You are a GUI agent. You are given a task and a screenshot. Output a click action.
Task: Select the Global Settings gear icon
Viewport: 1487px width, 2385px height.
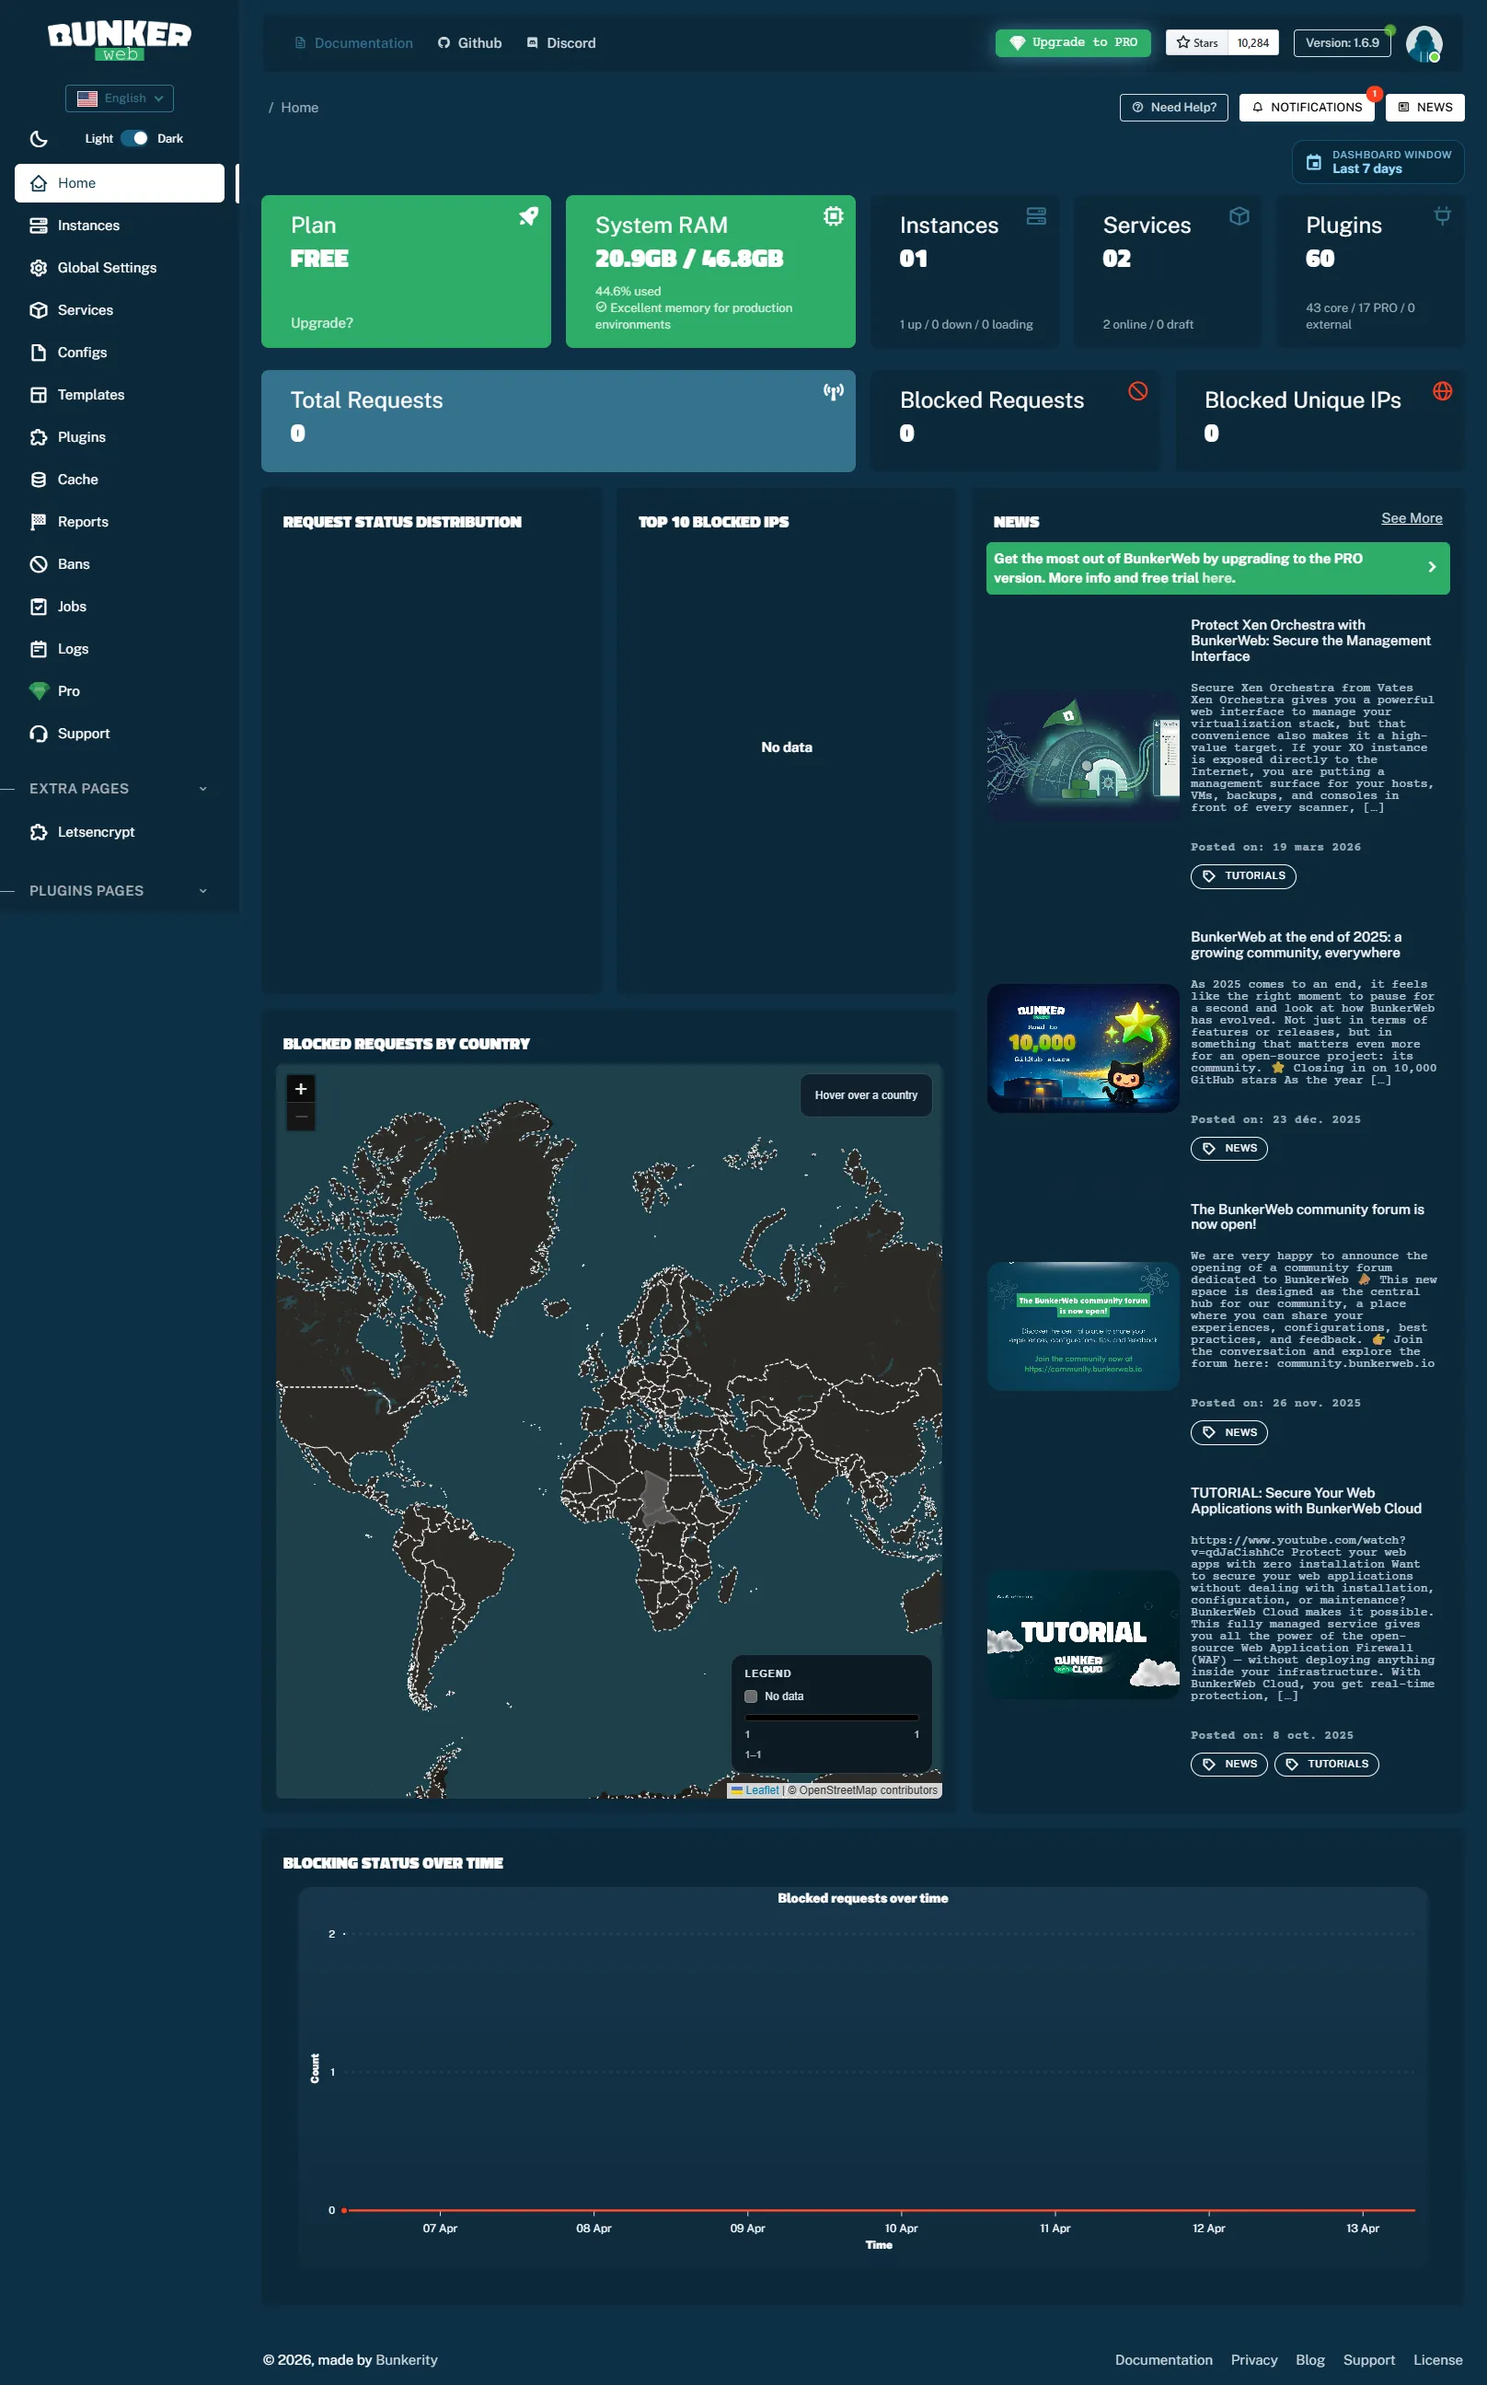pyautogui.click(x=39, y=268)
